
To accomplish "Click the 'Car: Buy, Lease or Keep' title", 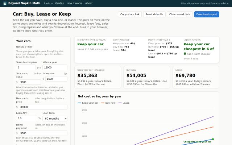I will 42,14.
